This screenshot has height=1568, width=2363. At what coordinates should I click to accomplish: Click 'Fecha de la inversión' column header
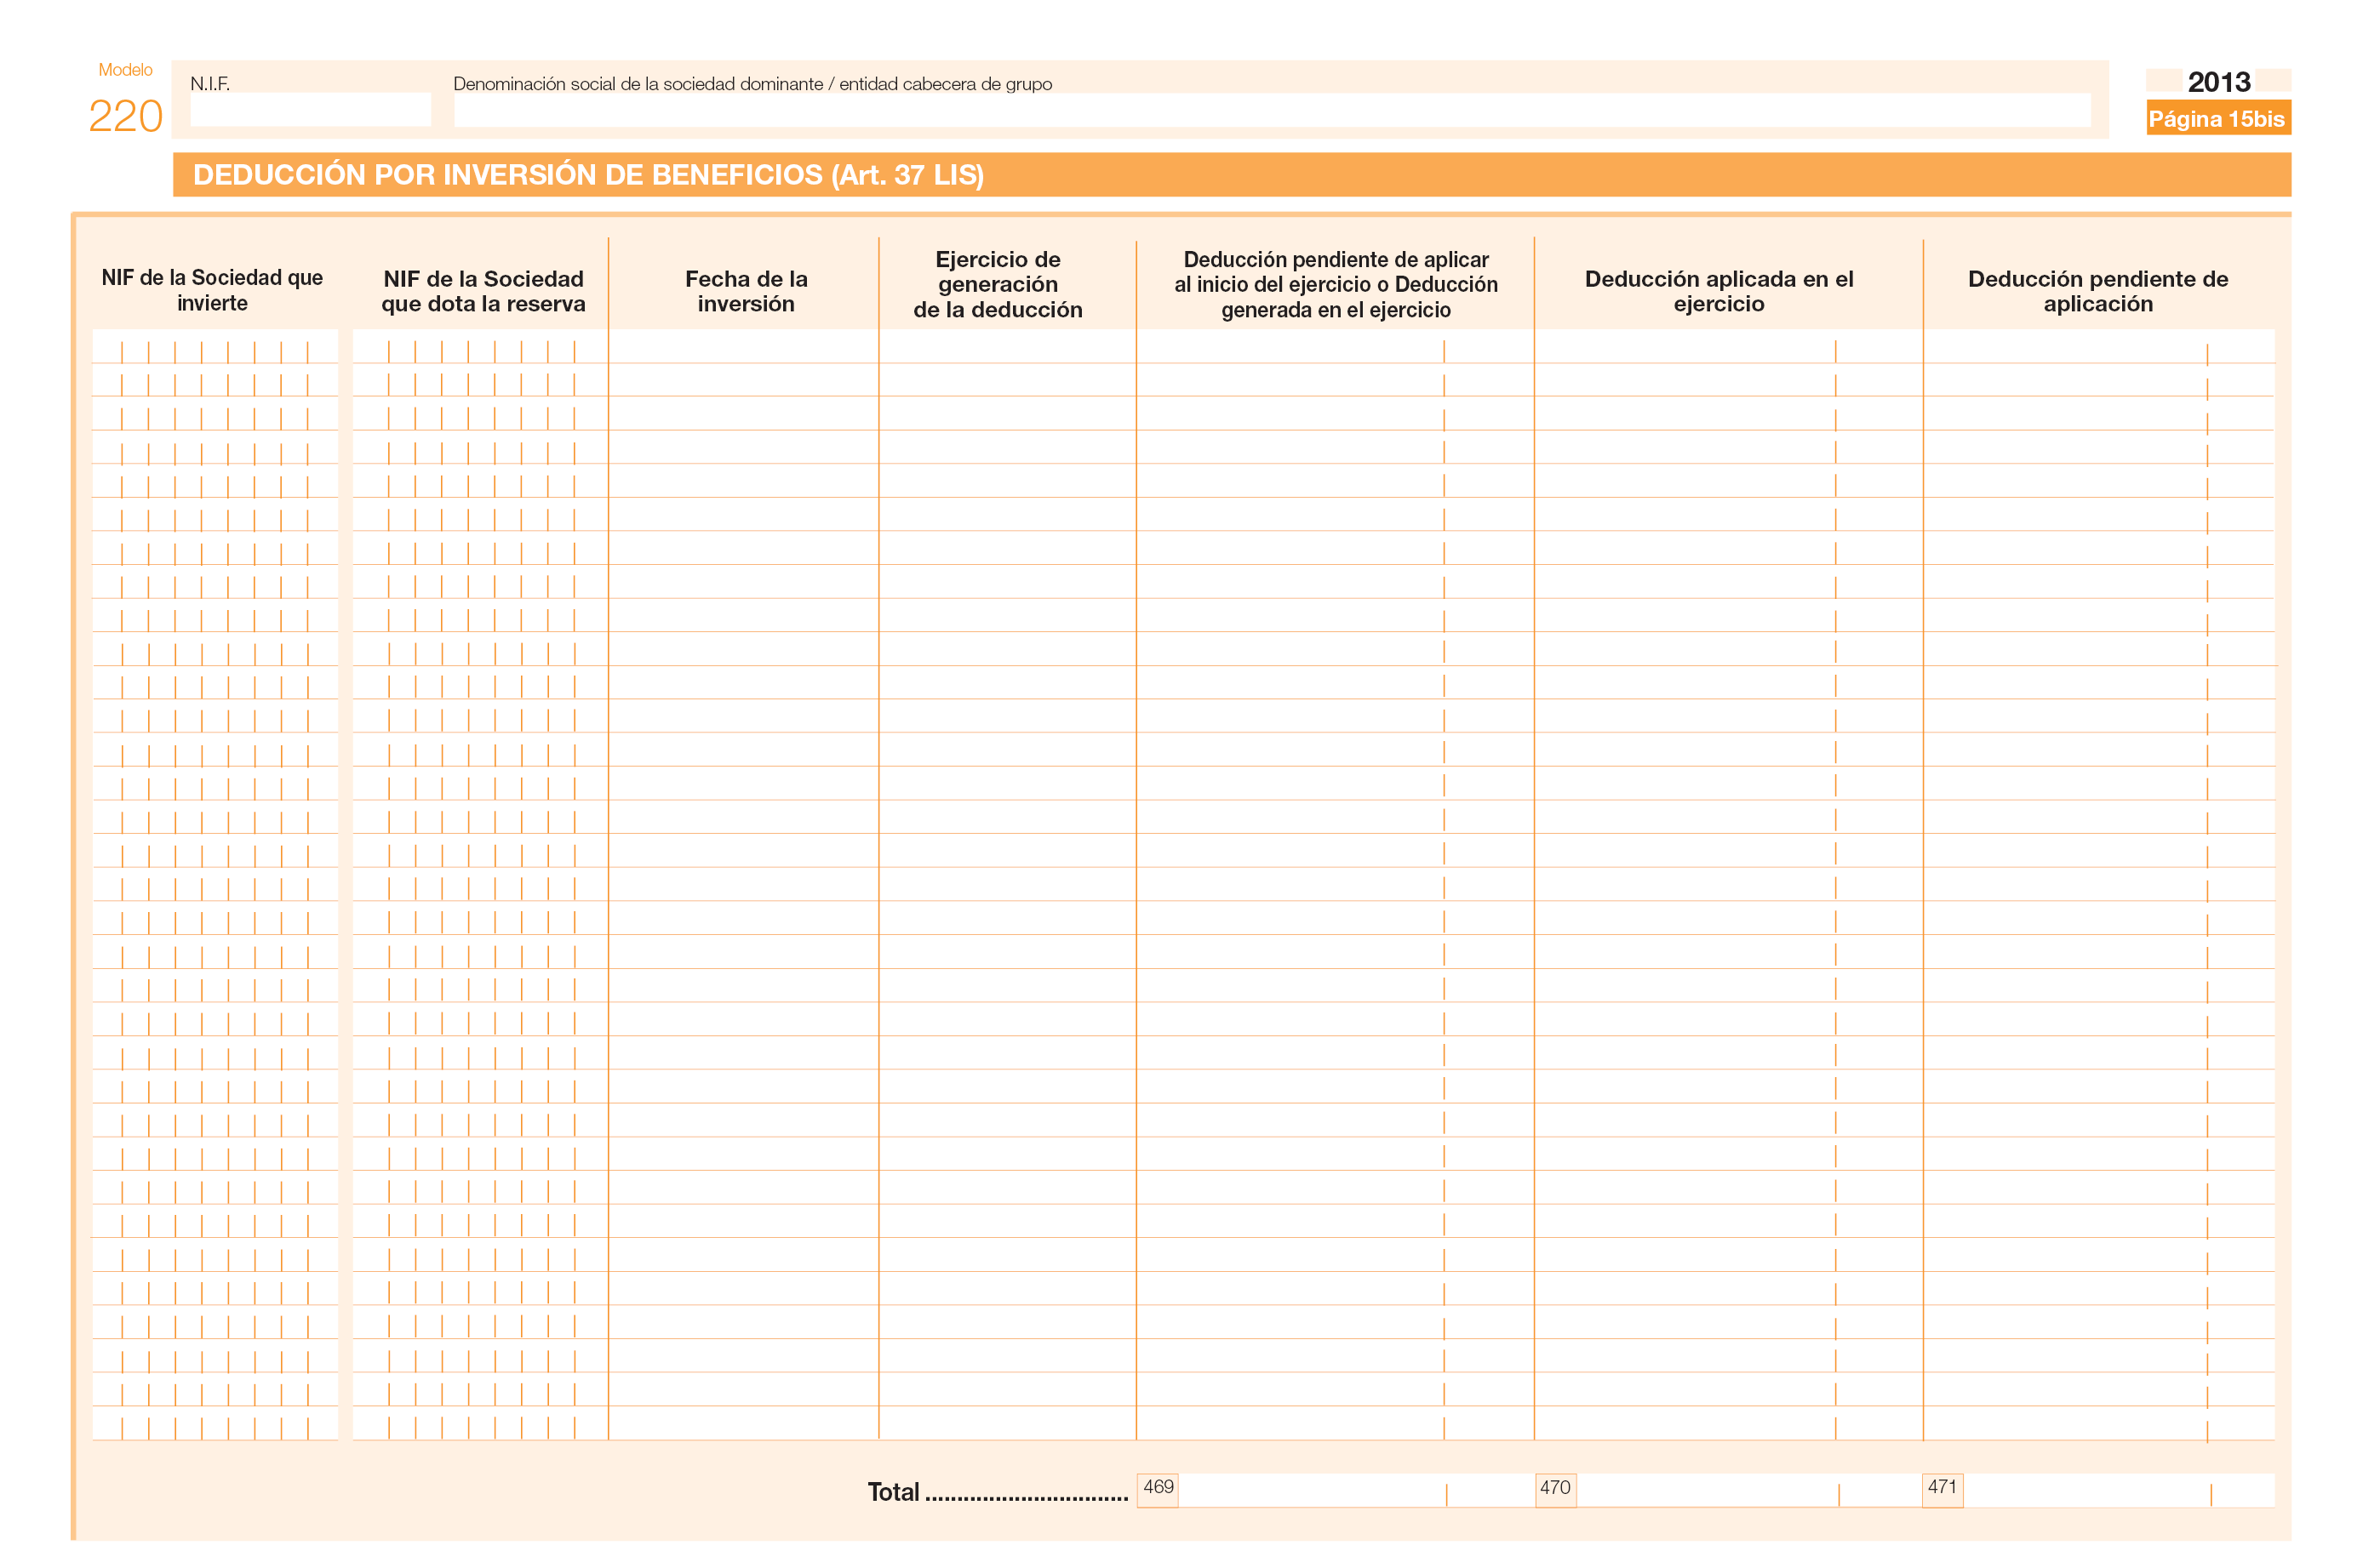pos(747,291)
